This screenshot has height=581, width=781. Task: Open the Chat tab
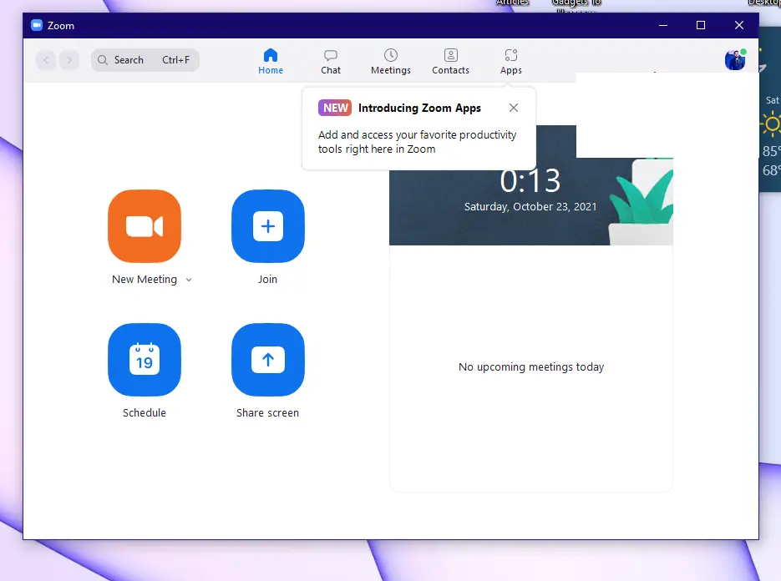point(331,61)
